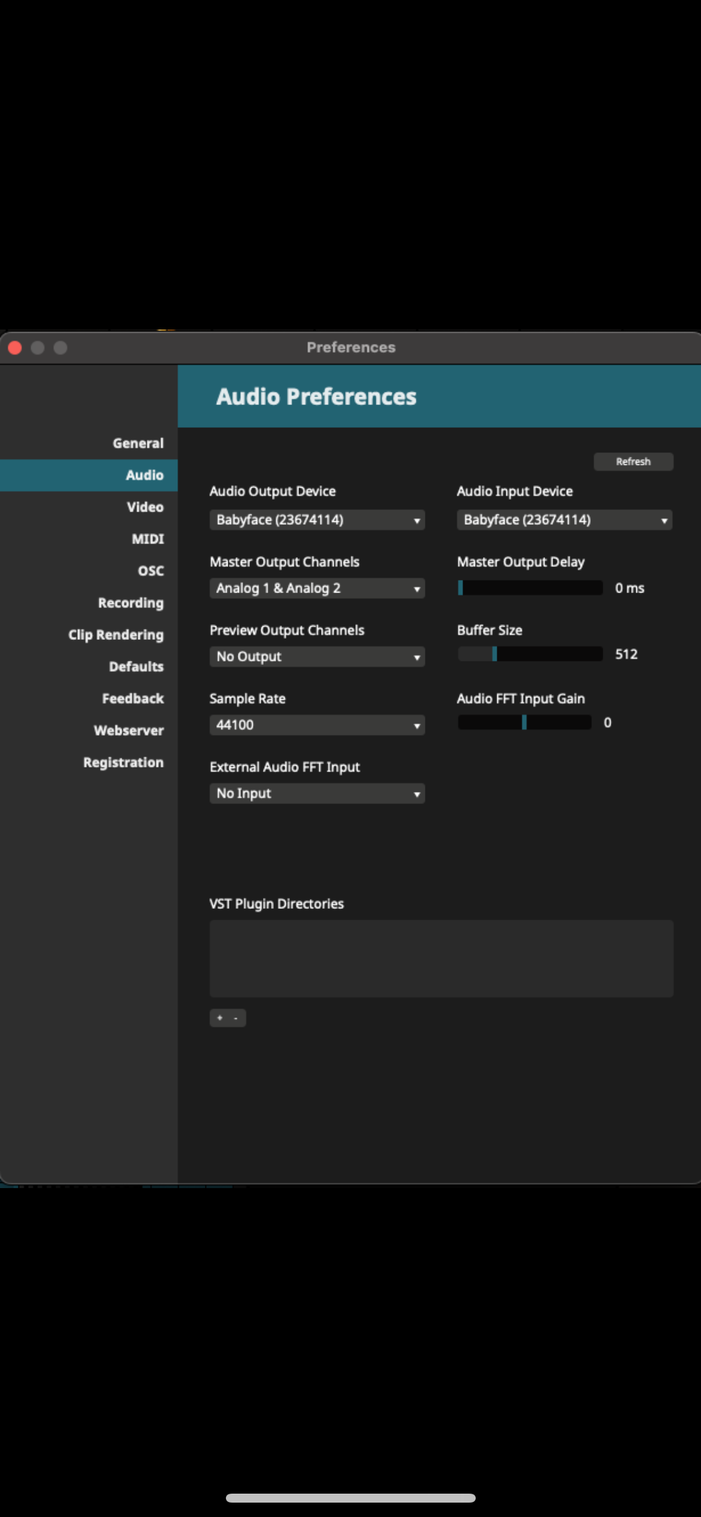Change the Sample Rate dropdown
This screenshot has height=1517, width=701.
tap(317, 725)
